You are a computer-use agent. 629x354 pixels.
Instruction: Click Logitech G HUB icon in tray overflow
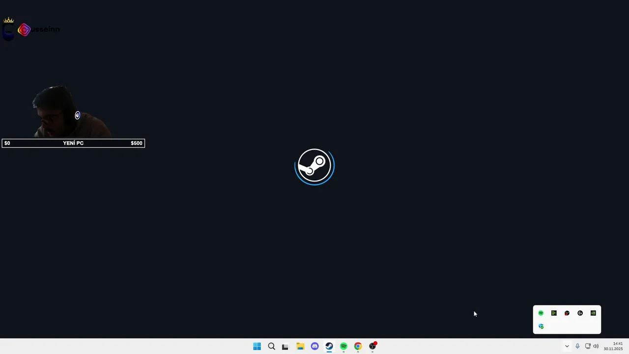coord(580,313)
